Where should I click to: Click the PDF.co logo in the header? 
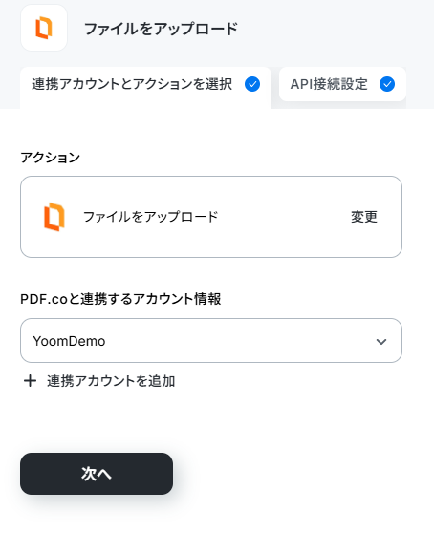tap(44, 28)
